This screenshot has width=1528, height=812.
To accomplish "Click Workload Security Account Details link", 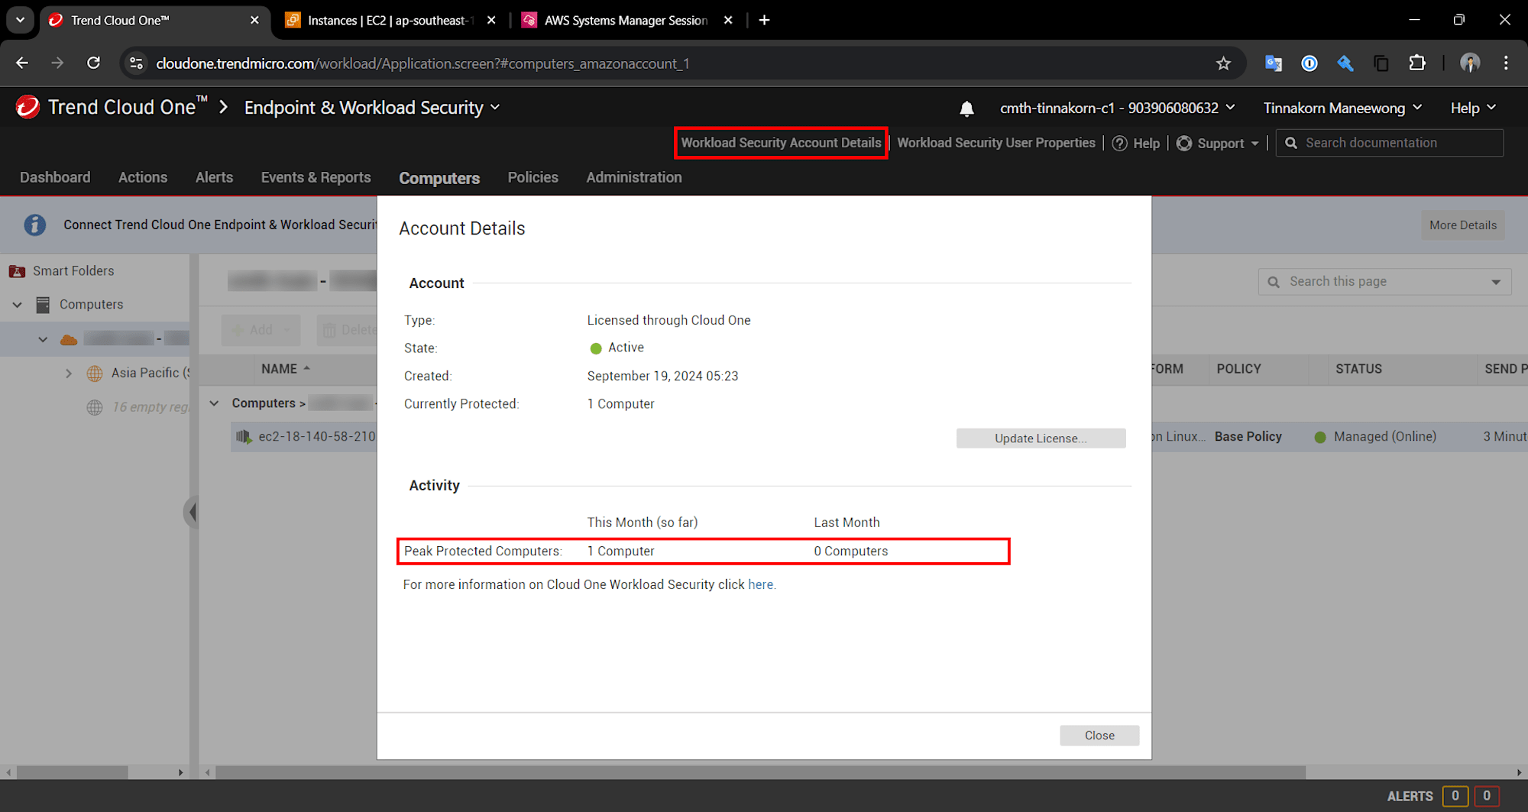I will pyautogui.click(x=781, y=143).
